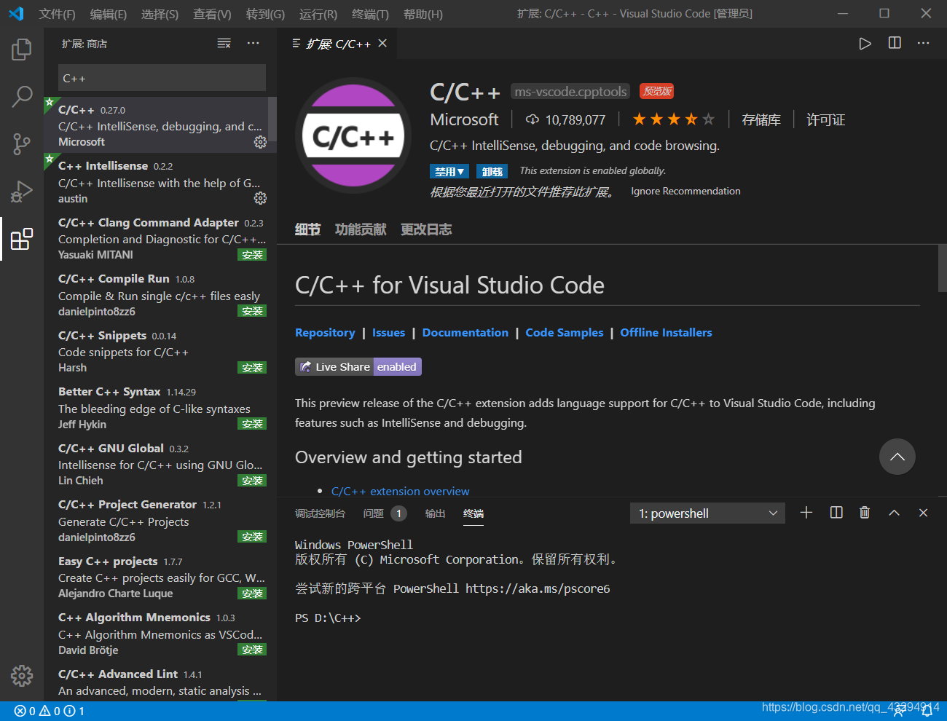Switch to the 更改日志 changelog tab

click(x=426, y=229)
